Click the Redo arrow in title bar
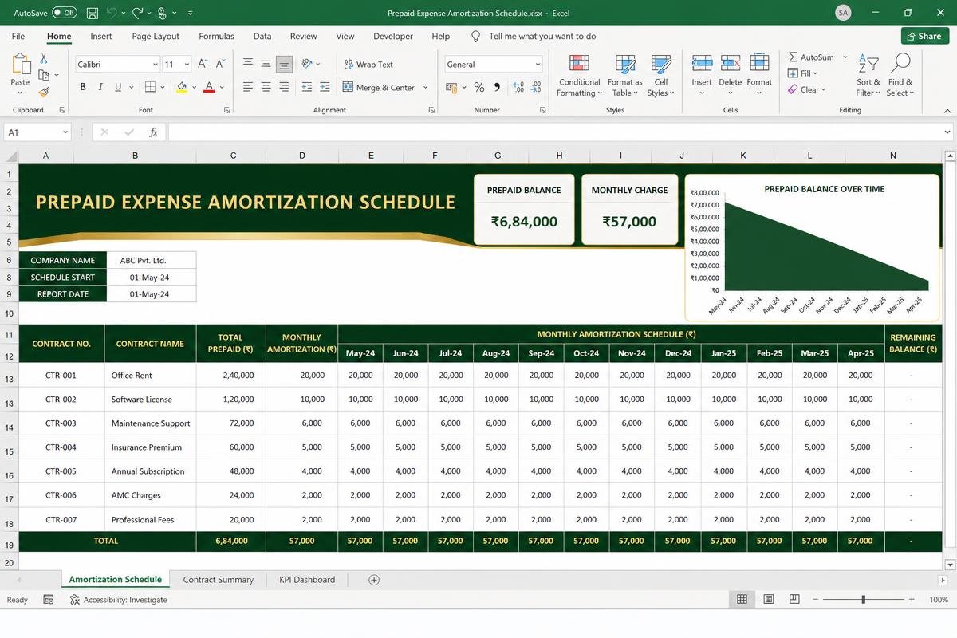The width and height of the screenshot is (957, 638). click(137, 13)
